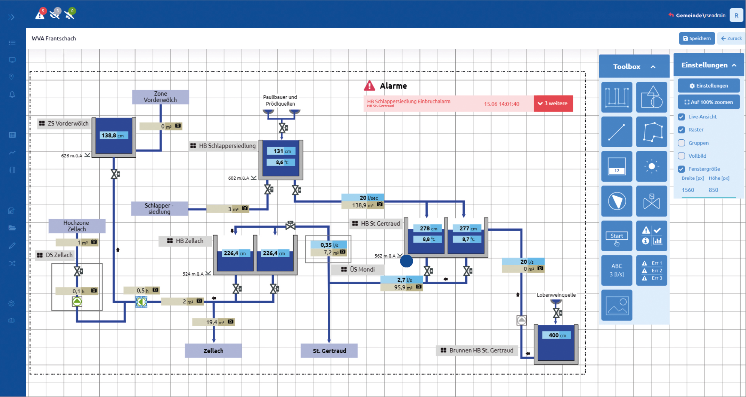Click the valve below ZS Vorderwölch tank
This screenshot has height=397, width=746.
tap(115, 174)
